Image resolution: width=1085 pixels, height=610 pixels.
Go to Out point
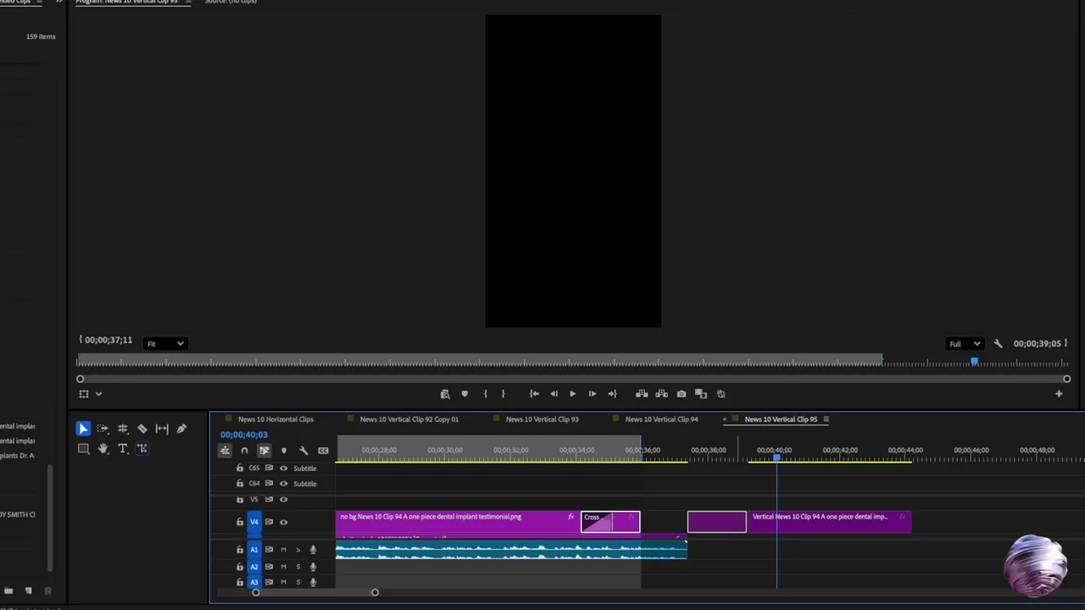point(612,394)
